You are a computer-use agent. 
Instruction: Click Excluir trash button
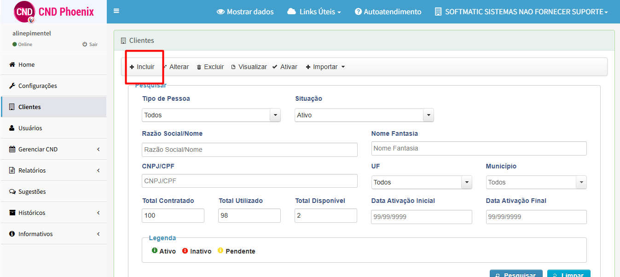210,67
